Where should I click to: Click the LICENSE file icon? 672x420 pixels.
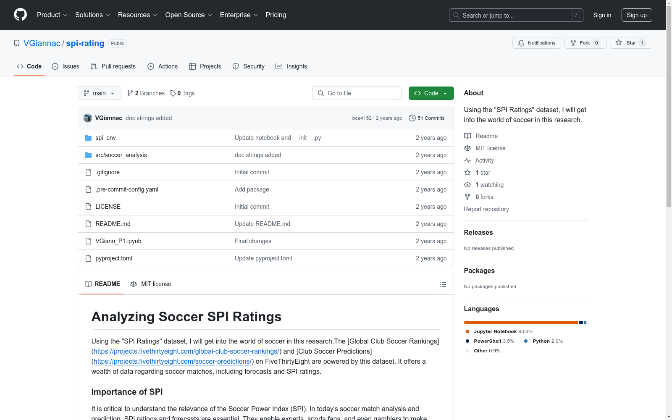pyautogui.click(x=88, y=207)
